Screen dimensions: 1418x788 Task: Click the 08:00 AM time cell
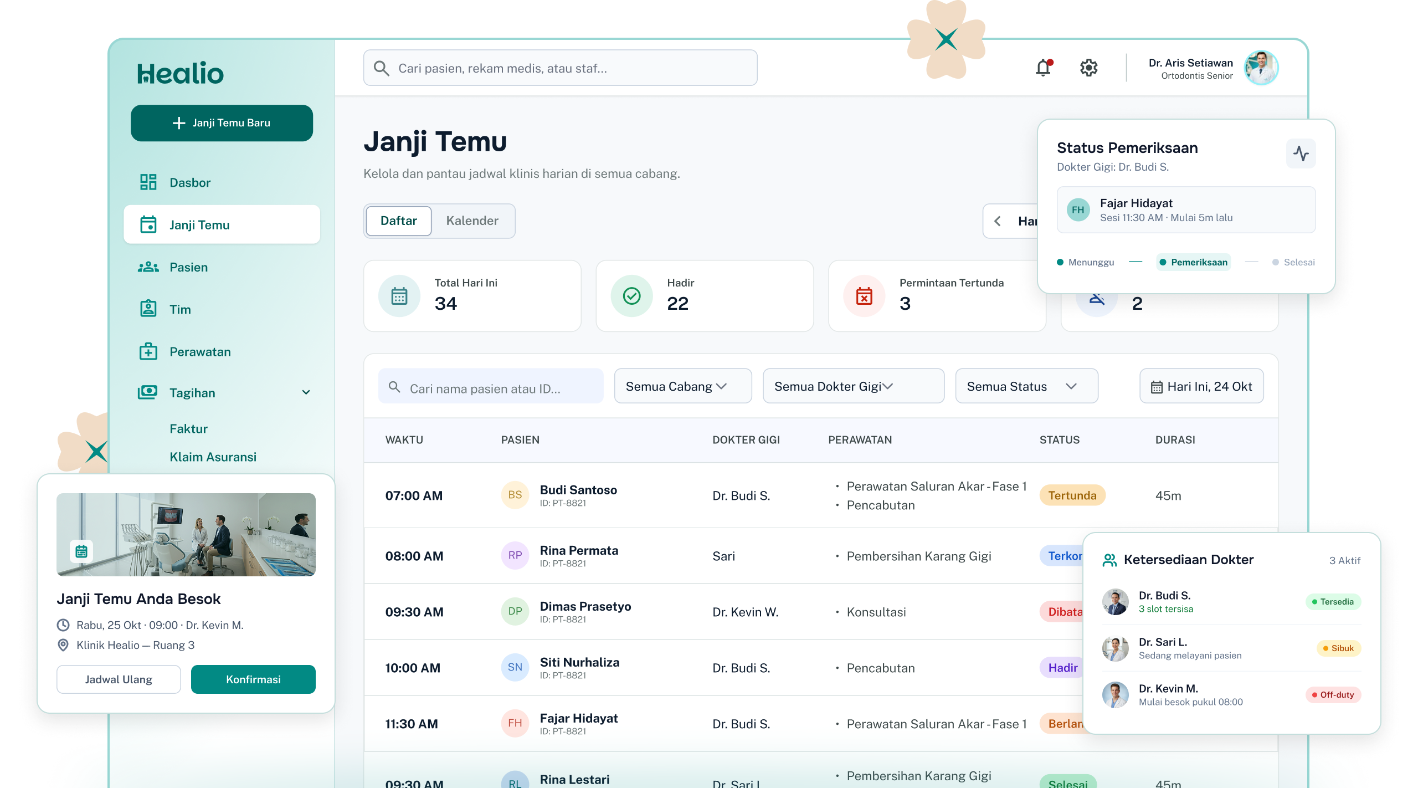pos(414,556)
